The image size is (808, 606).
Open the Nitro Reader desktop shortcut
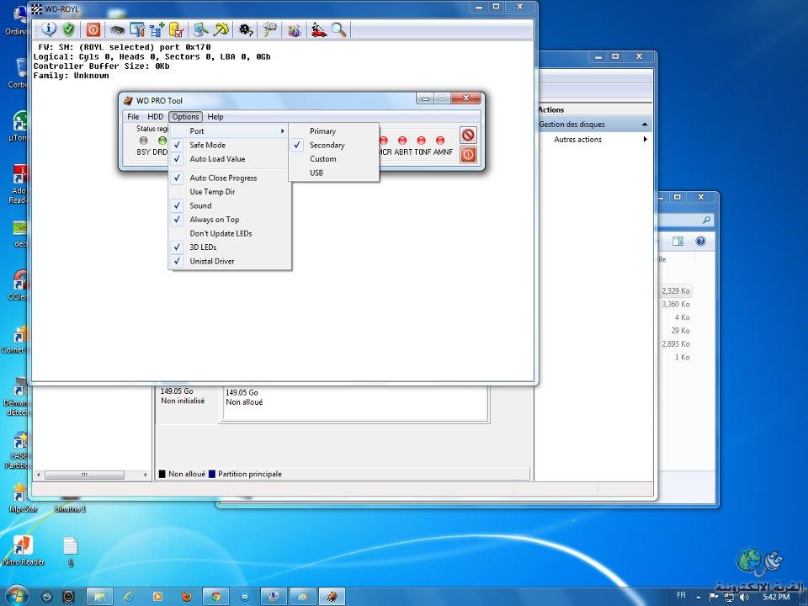click(x=23, y=550)
